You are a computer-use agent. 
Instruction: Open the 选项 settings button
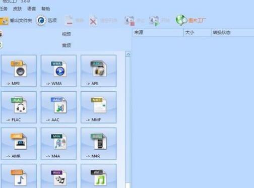point(46,21)
